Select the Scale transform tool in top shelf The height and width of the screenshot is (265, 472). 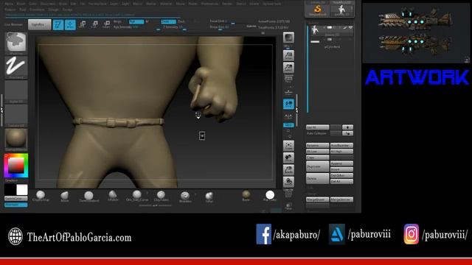94,24
